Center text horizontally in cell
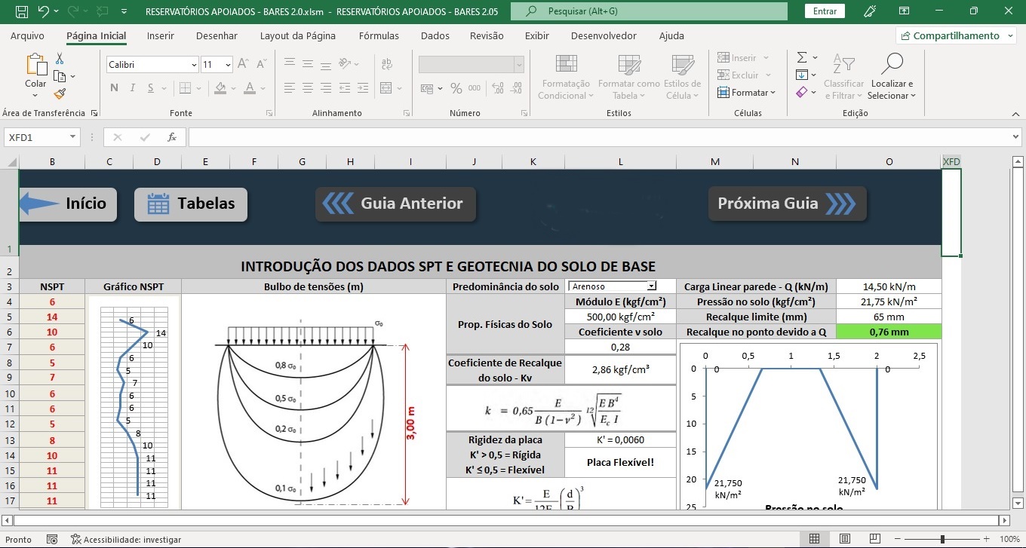 point(309,88)
